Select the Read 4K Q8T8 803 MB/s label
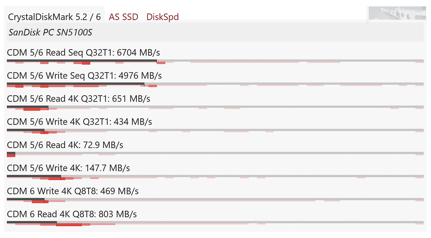Image resolution: width=431 pixels, height=238 pixels. coord(72,214)
